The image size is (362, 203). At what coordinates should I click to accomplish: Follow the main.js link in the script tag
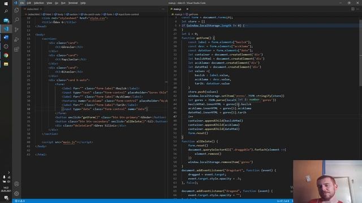[69, 142]
